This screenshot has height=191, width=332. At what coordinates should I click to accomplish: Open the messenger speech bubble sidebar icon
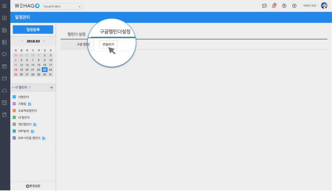4,54
